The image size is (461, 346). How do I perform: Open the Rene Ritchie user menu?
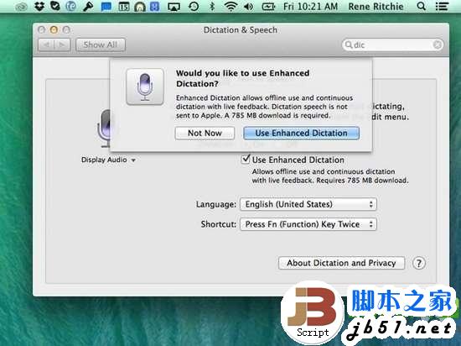[x=376, y=7]
